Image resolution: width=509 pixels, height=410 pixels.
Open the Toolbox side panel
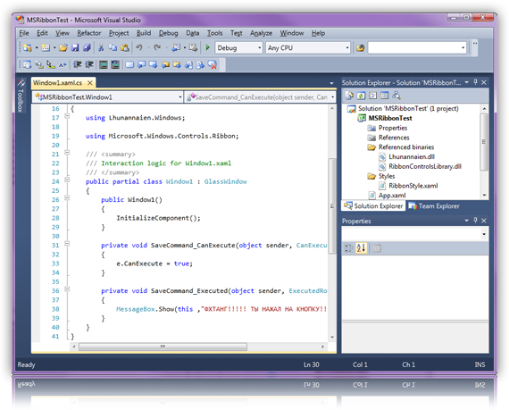[21, 96]
